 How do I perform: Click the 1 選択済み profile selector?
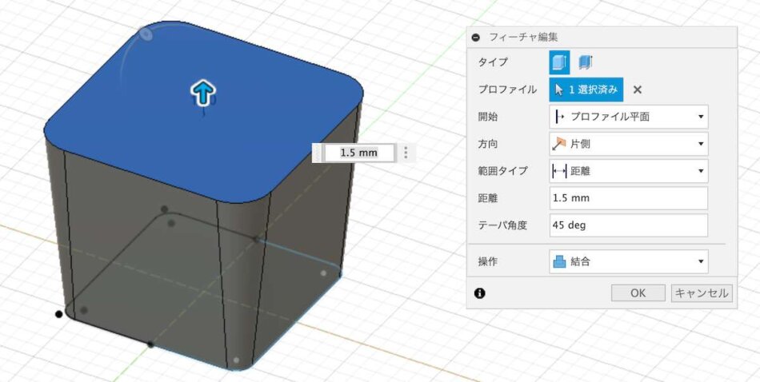586,90
